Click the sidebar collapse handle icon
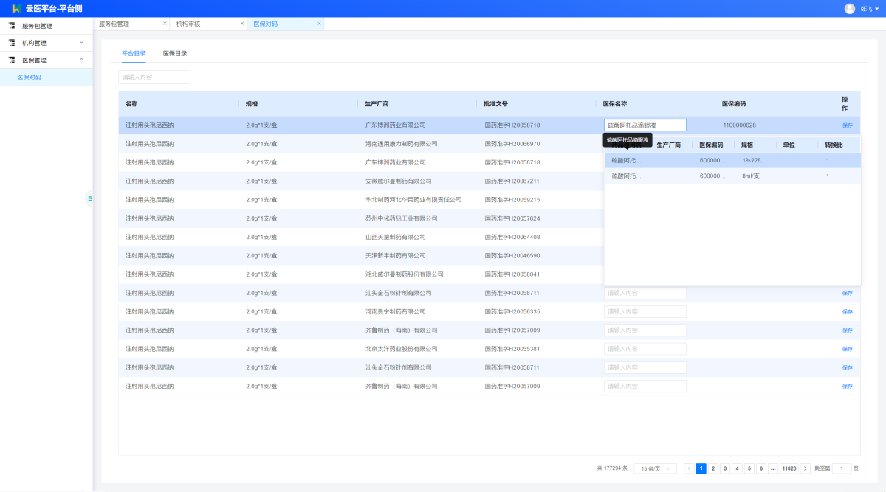886x492 pixels. click(89, 198)
